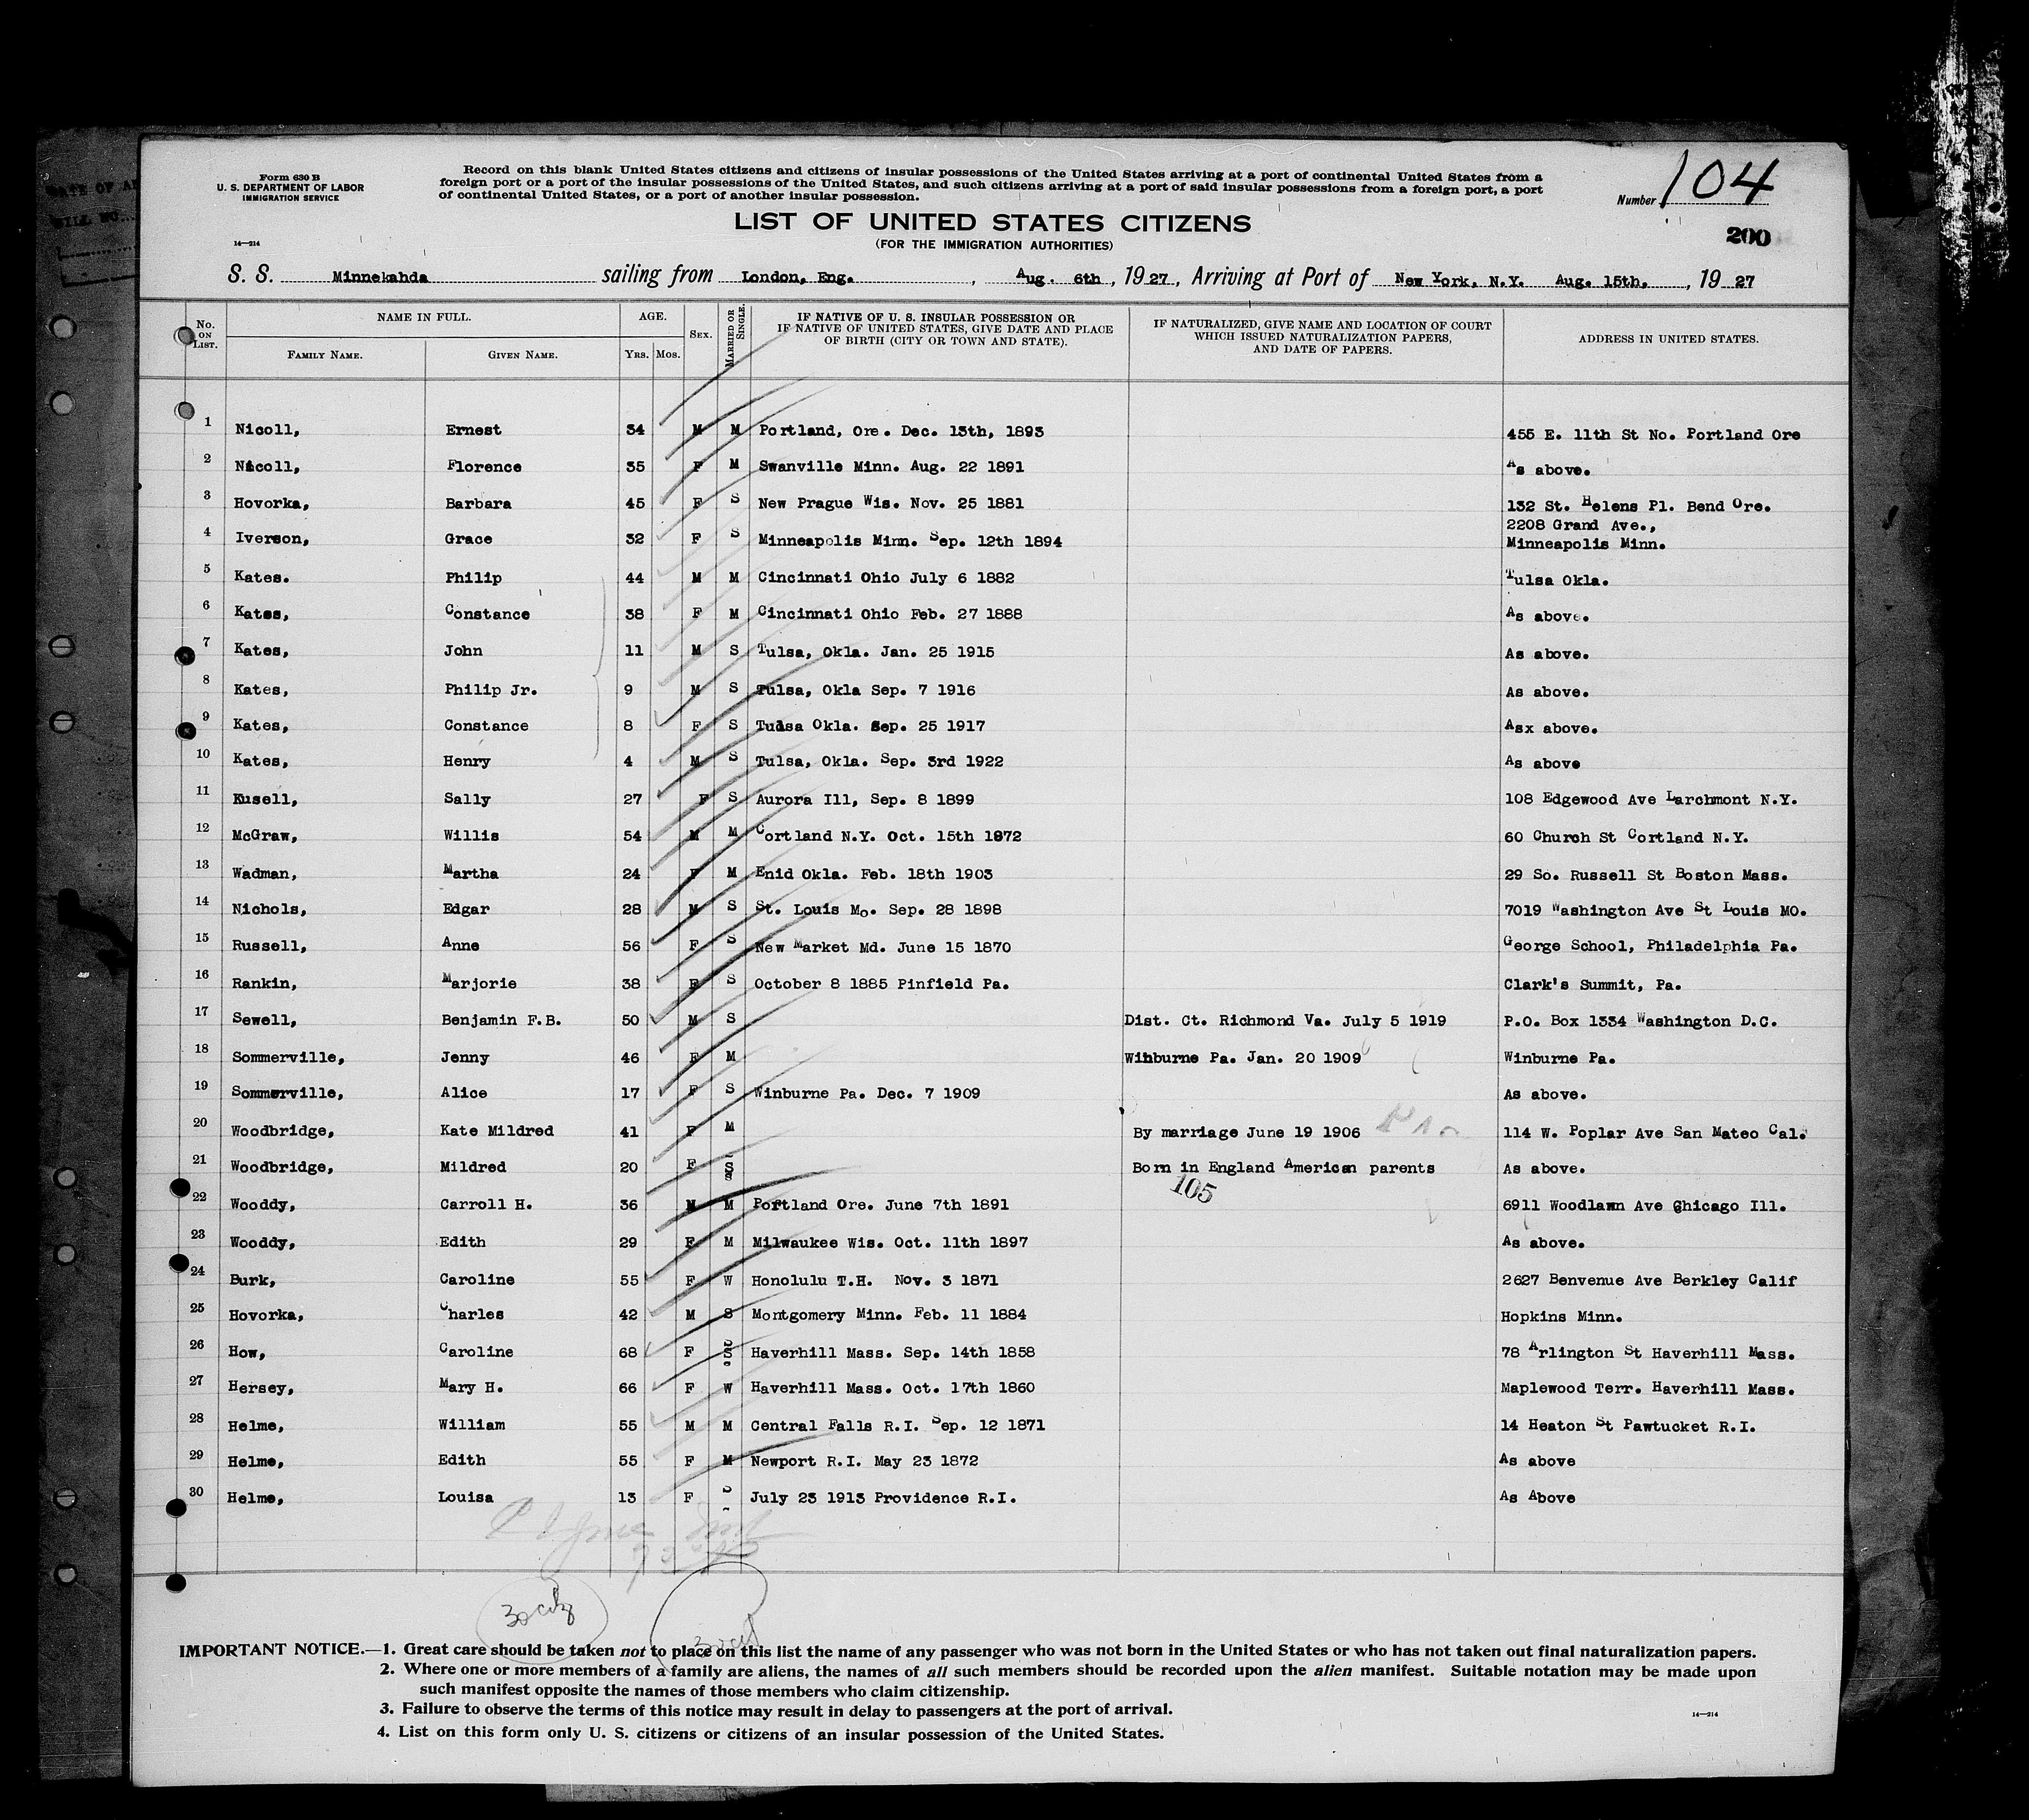Click given name 'Florence'
2029x1820 pixels.
(483, 467)
